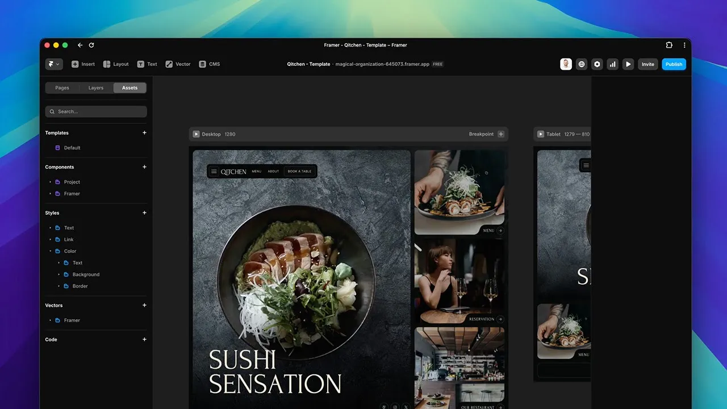The image size is (727, 409).
Task: Add a Breakpoint with the plus button
Action: pyautogui.click(x=501, y=134)
